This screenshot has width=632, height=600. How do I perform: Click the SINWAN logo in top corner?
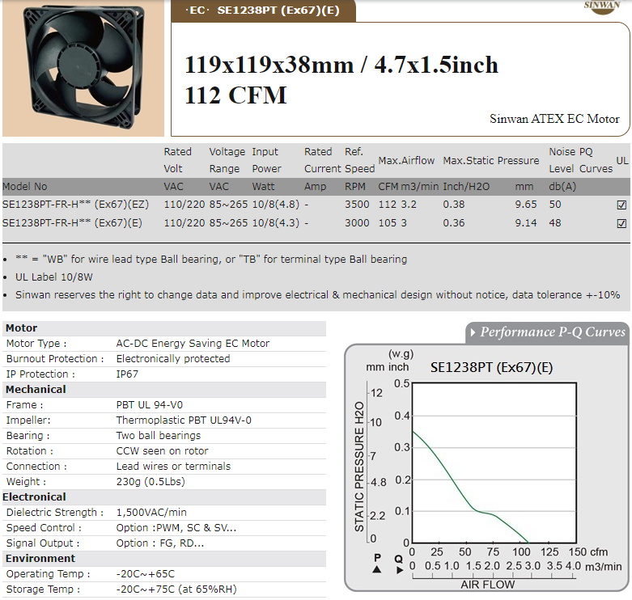pyautogui.click(x=601, y=6)
